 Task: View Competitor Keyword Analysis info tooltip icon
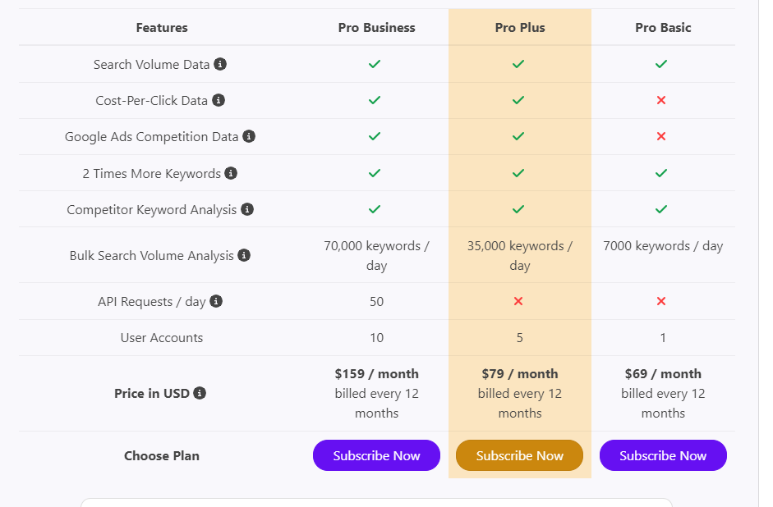click(x=247, y=209)
